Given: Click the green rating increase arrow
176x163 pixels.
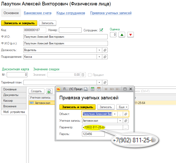Looking at the screenshot, I should click(x=122, y=35).
